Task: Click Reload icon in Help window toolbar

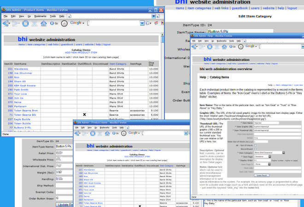Action: (x=210, y=47)
